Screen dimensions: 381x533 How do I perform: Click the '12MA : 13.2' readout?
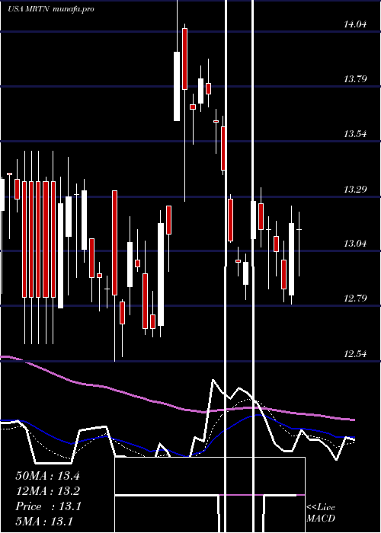click(x=47, y=491)
